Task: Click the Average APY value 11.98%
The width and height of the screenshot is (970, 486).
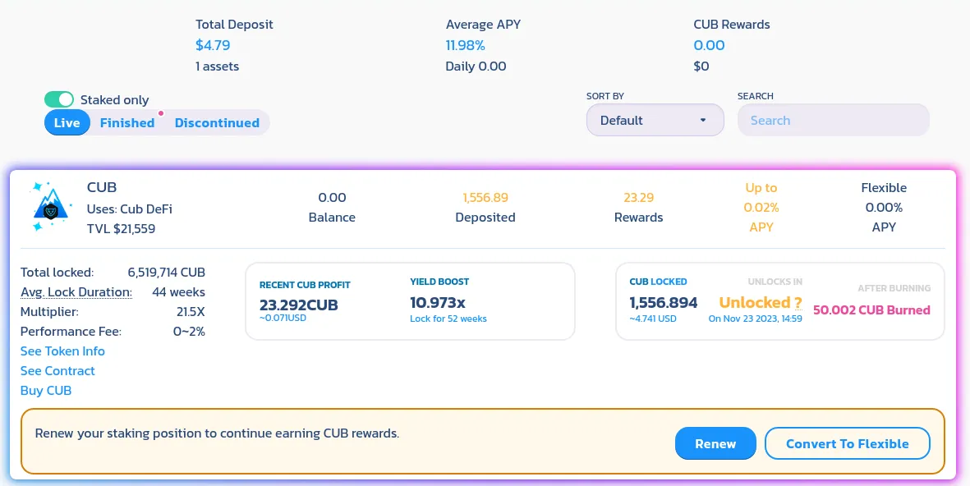Action: coord(465,45)
